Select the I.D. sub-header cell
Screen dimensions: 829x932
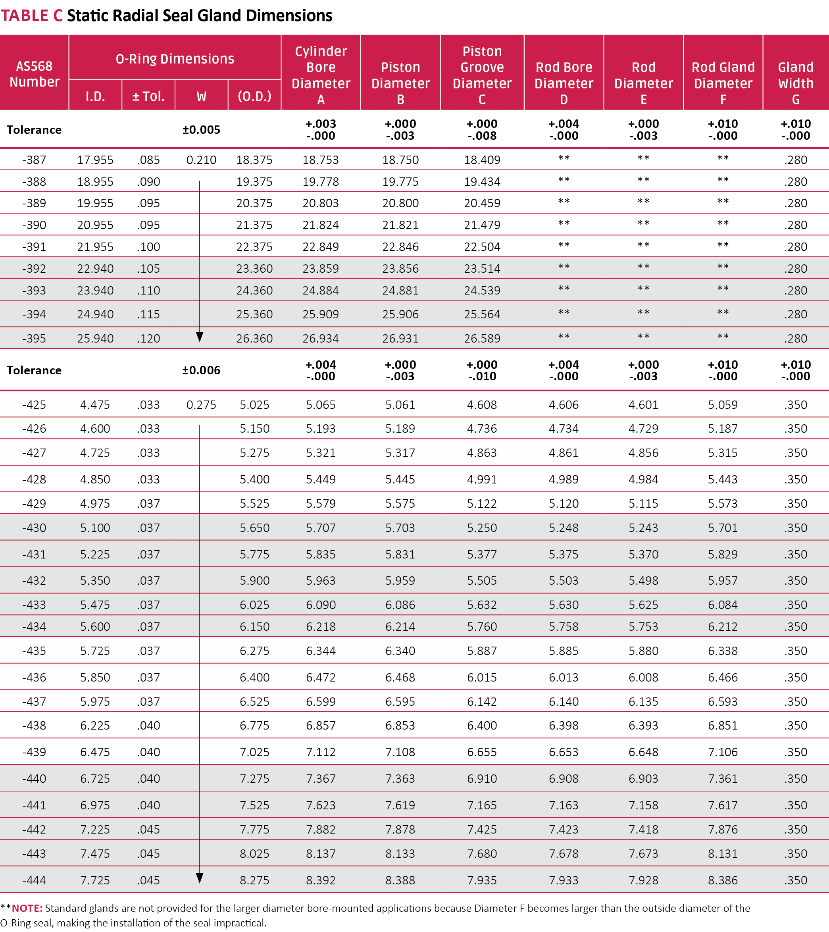[x=95, y=96]
